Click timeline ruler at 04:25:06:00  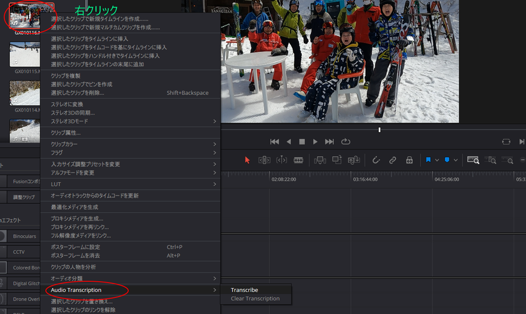[x=447, y=180]
